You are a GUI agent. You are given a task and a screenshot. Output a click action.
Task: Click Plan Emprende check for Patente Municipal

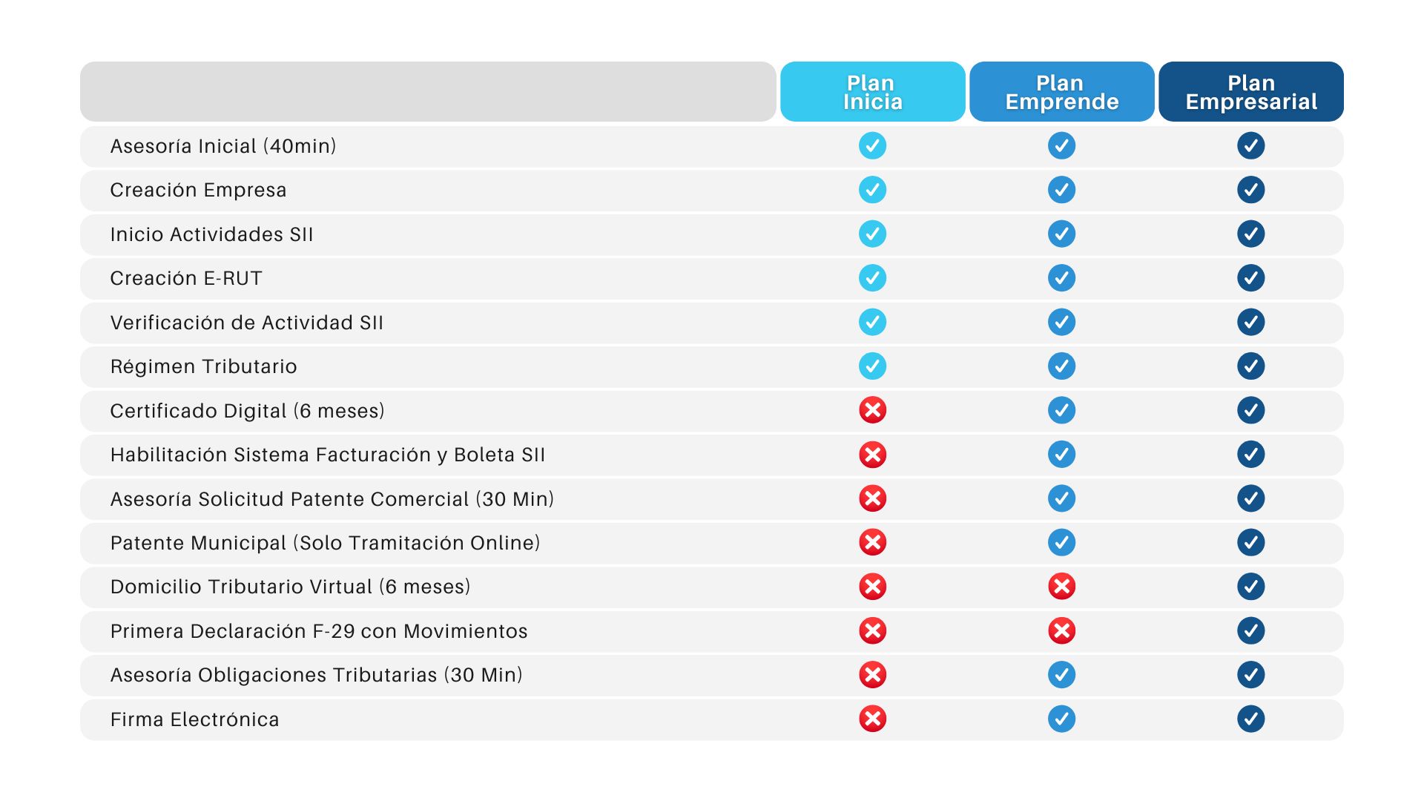tap(1061, 542)
